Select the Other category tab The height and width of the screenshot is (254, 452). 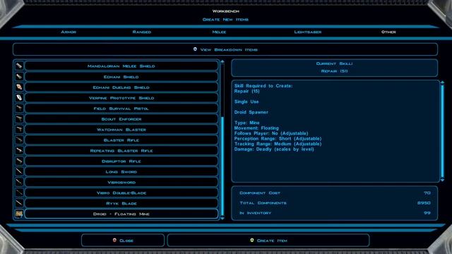pos(388,32)
